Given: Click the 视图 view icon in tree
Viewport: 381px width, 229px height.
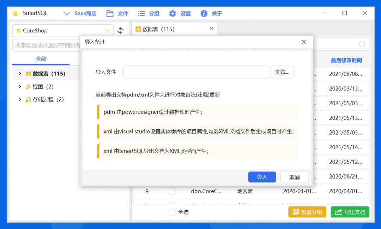Looking at the screenshot, I should (28, 87).
